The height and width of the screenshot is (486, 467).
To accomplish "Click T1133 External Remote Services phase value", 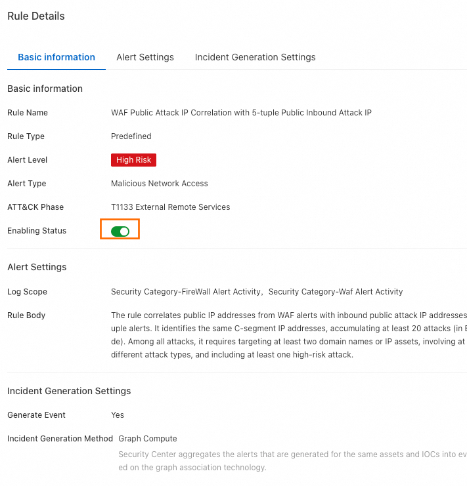I will coord(171,207).
